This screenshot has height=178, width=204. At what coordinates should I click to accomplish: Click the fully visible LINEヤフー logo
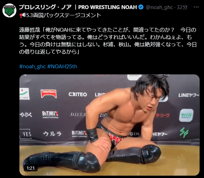click(x=189, y=95)
